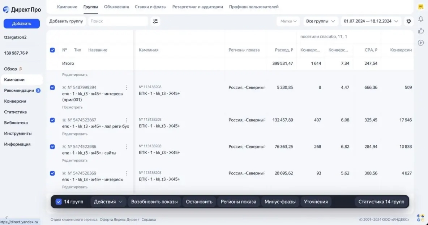Open Статистика 14 групп
The image size is (428, 225).
click(x=381, y=202)
